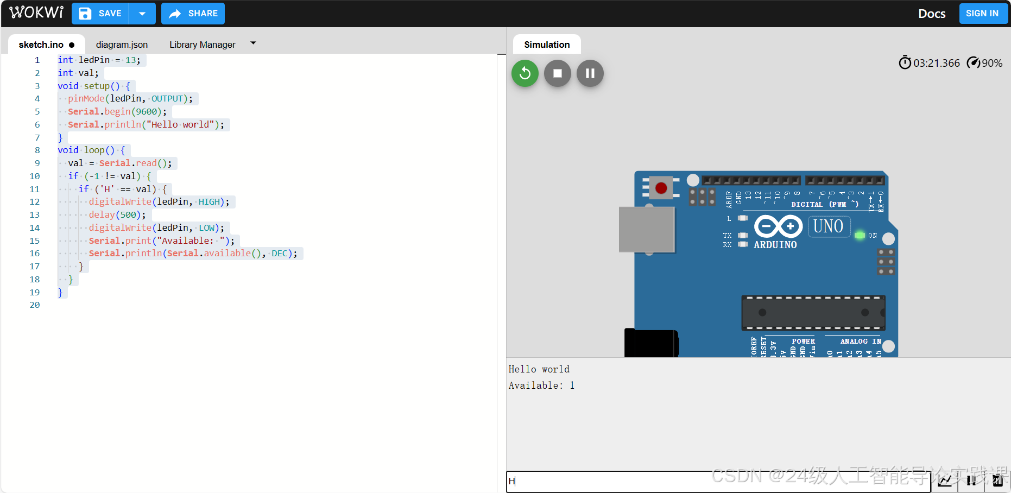The image size is (1011, 493).
Task: Click the simulation timer stopwatch icon
Action: coord(905,63)
